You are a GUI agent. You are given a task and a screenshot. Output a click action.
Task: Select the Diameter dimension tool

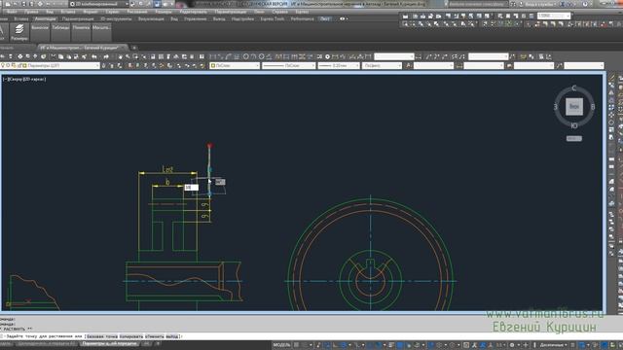pos(262,56)
